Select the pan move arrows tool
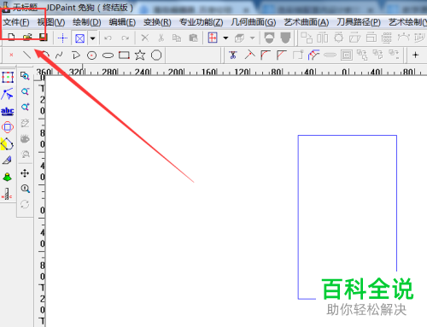 coord(25,173)
